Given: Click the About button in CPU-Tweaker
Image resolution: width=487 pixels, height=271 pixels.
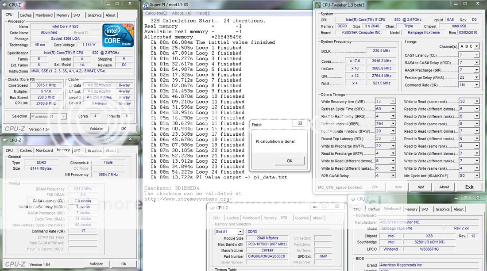Looking at the screenshot, I should coord(444,187).
